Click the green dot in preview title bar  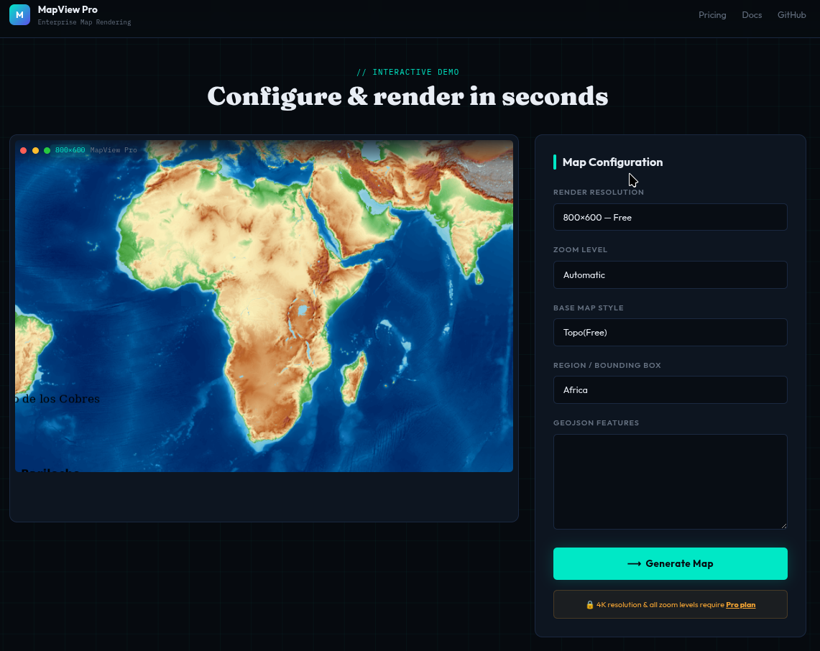47,150
